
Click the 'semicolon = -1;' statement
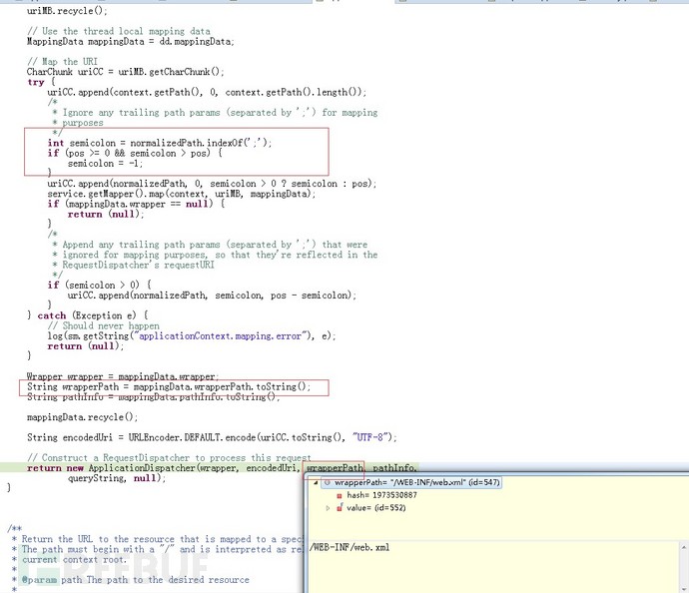tap(105, 164)
